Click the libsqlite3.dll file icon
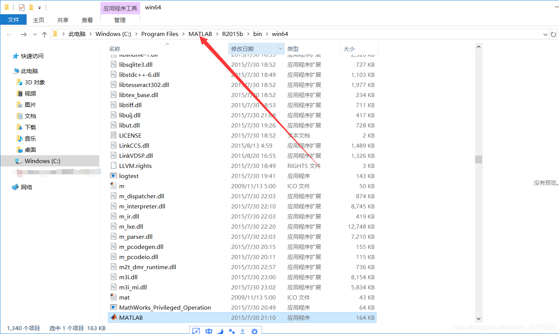The width and height of the screenshot is (559, 334). tap(114, 64)
